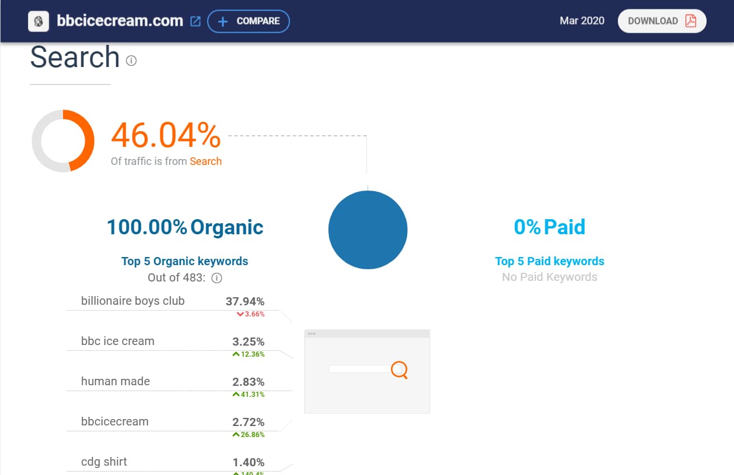Click the Mar 2020 date label
734x475 pixels.
pos(582,21)
